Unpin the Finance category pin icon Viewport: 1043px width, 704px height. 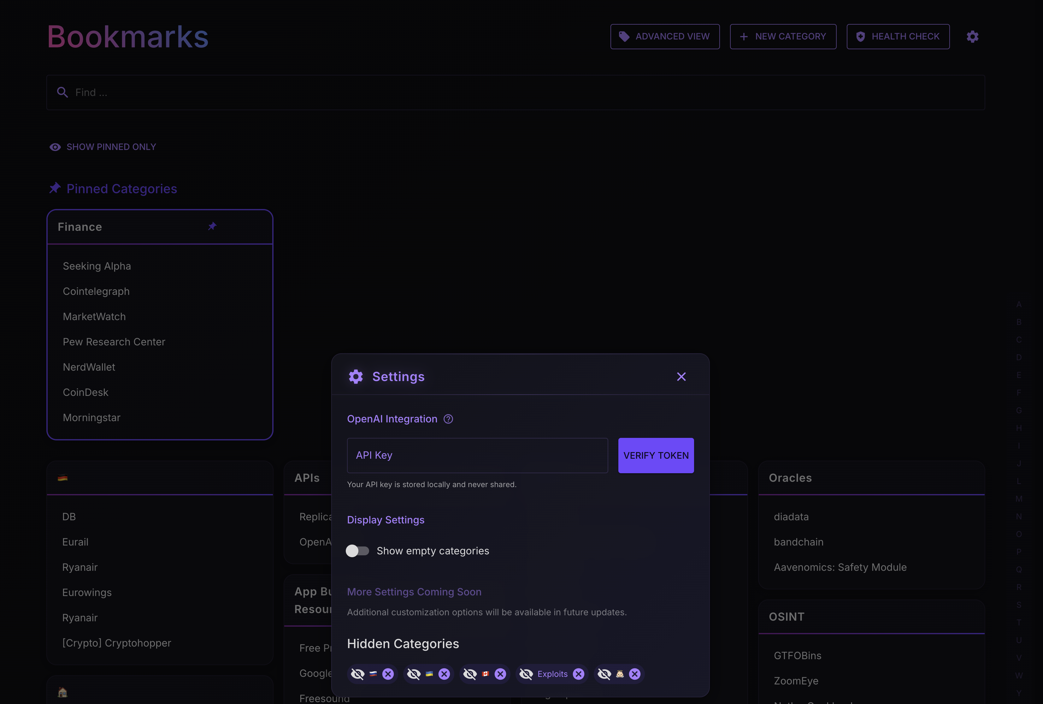(212, 226)
